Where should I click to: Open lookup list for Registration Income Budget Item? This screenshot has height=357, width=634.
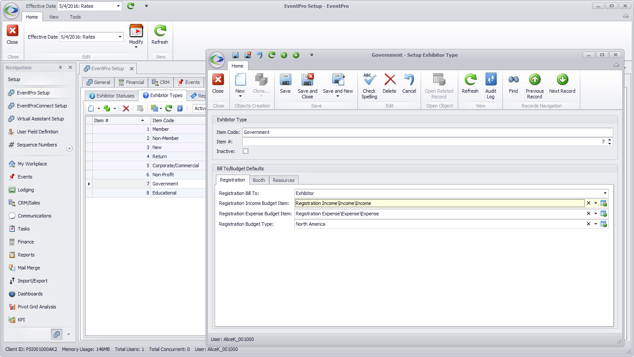pos(604,203)
